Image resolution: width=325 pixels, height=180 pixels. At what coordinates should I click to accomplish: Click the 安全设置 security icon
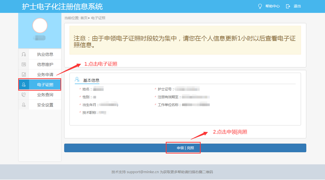click(24, 105)
